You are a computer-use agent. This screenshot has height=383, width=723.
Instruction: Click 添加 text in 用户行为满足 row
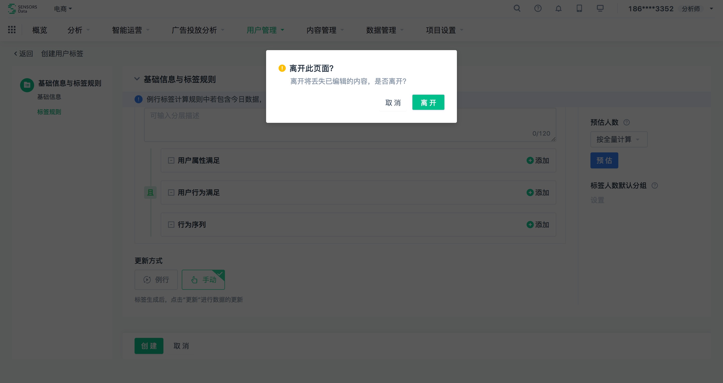(x=542, y=193)
